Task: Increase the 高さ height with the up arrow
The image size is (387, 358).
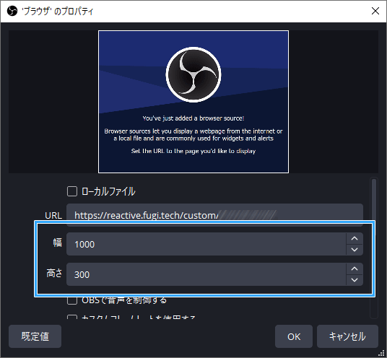Action: point(355,268)
